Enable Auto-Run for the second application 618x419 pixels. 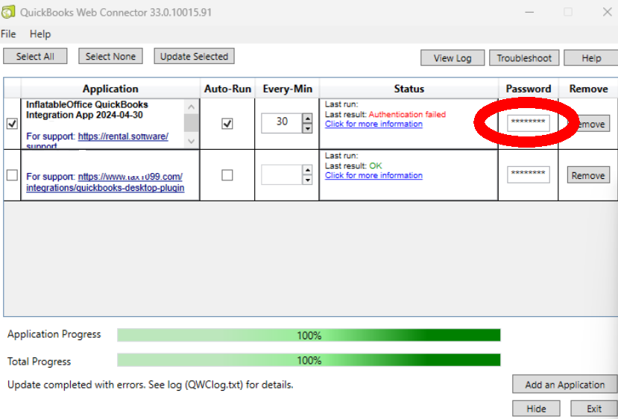click(x=227, y=175)
